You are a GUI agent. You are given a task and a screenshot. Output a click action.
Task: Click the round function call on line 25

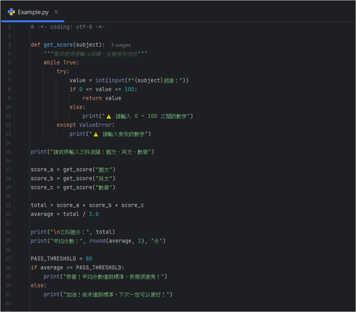tap(98, 241)
